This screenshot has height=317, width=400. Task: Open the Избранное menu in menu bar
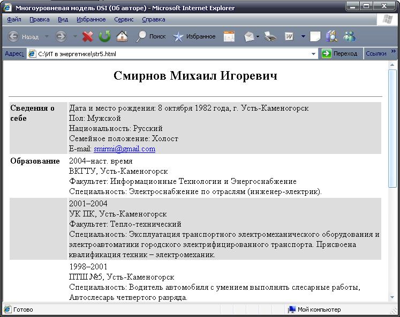(x=91, y=19)
